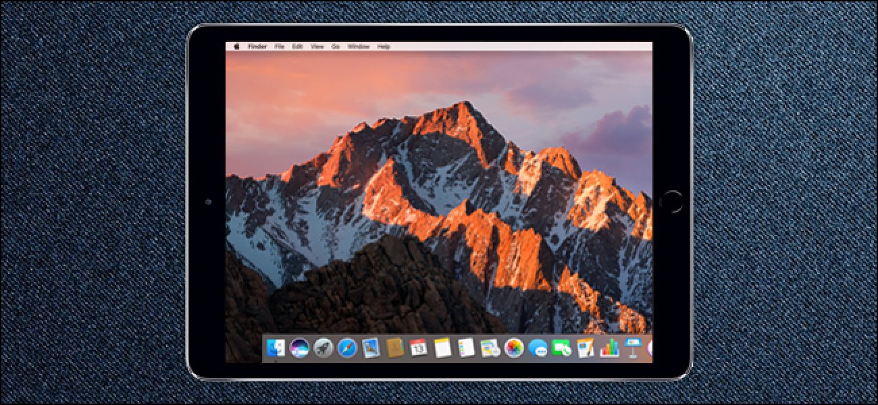The image size is (878, 405).
Task: Open Safari compass icon in dock
Action: tap(347, 348)
